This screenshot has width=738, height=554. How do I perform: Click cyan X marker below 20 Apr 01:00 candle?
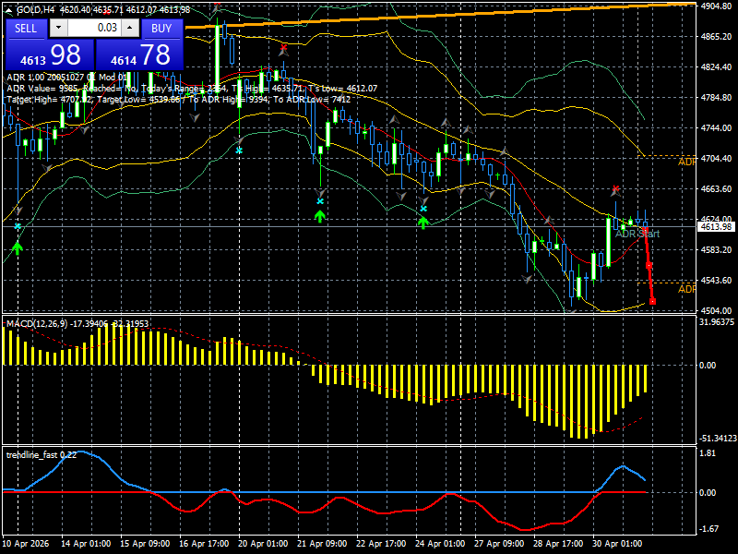point(239,151)
